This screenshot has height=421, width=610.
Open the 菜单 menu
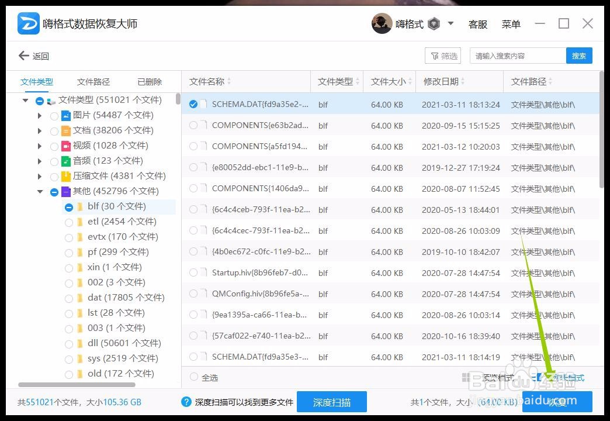click(x=511, y=24)
